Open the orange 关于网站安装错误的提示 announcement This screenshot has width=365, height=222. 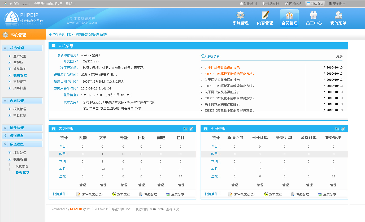click(222, 68)
